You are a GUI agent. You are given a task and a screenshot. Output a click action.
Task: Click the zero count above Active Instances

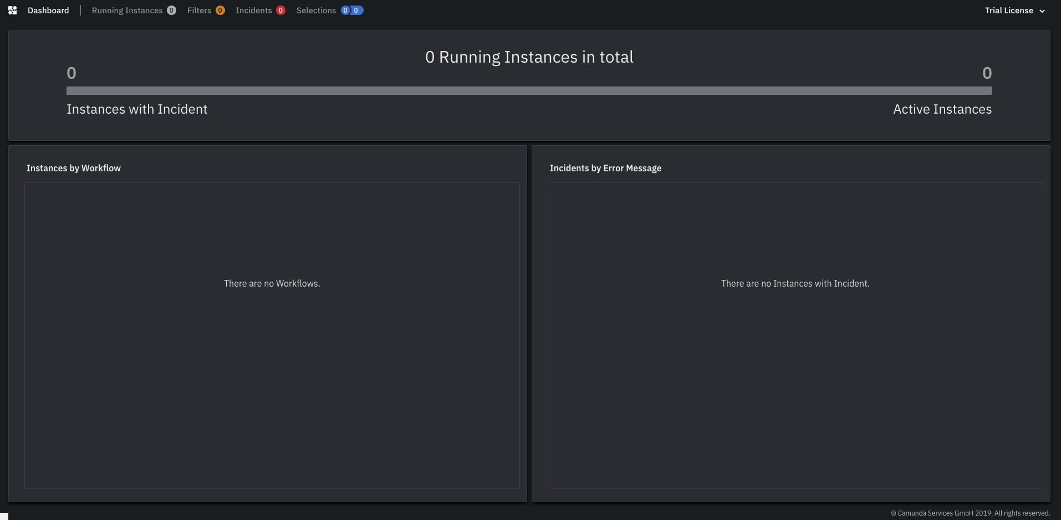[x=987, y=73]
